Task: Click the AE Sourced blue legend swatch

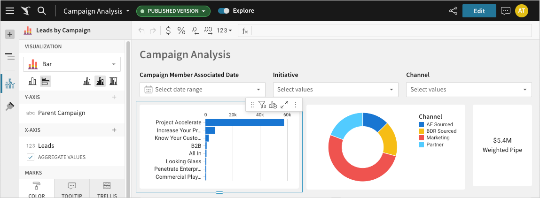Action: (x=422, y=125)
